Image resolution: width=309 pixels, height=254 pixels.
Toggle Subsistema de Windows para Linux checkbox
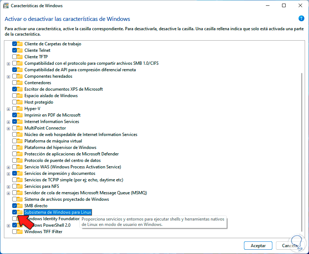[x=14, y=212]
